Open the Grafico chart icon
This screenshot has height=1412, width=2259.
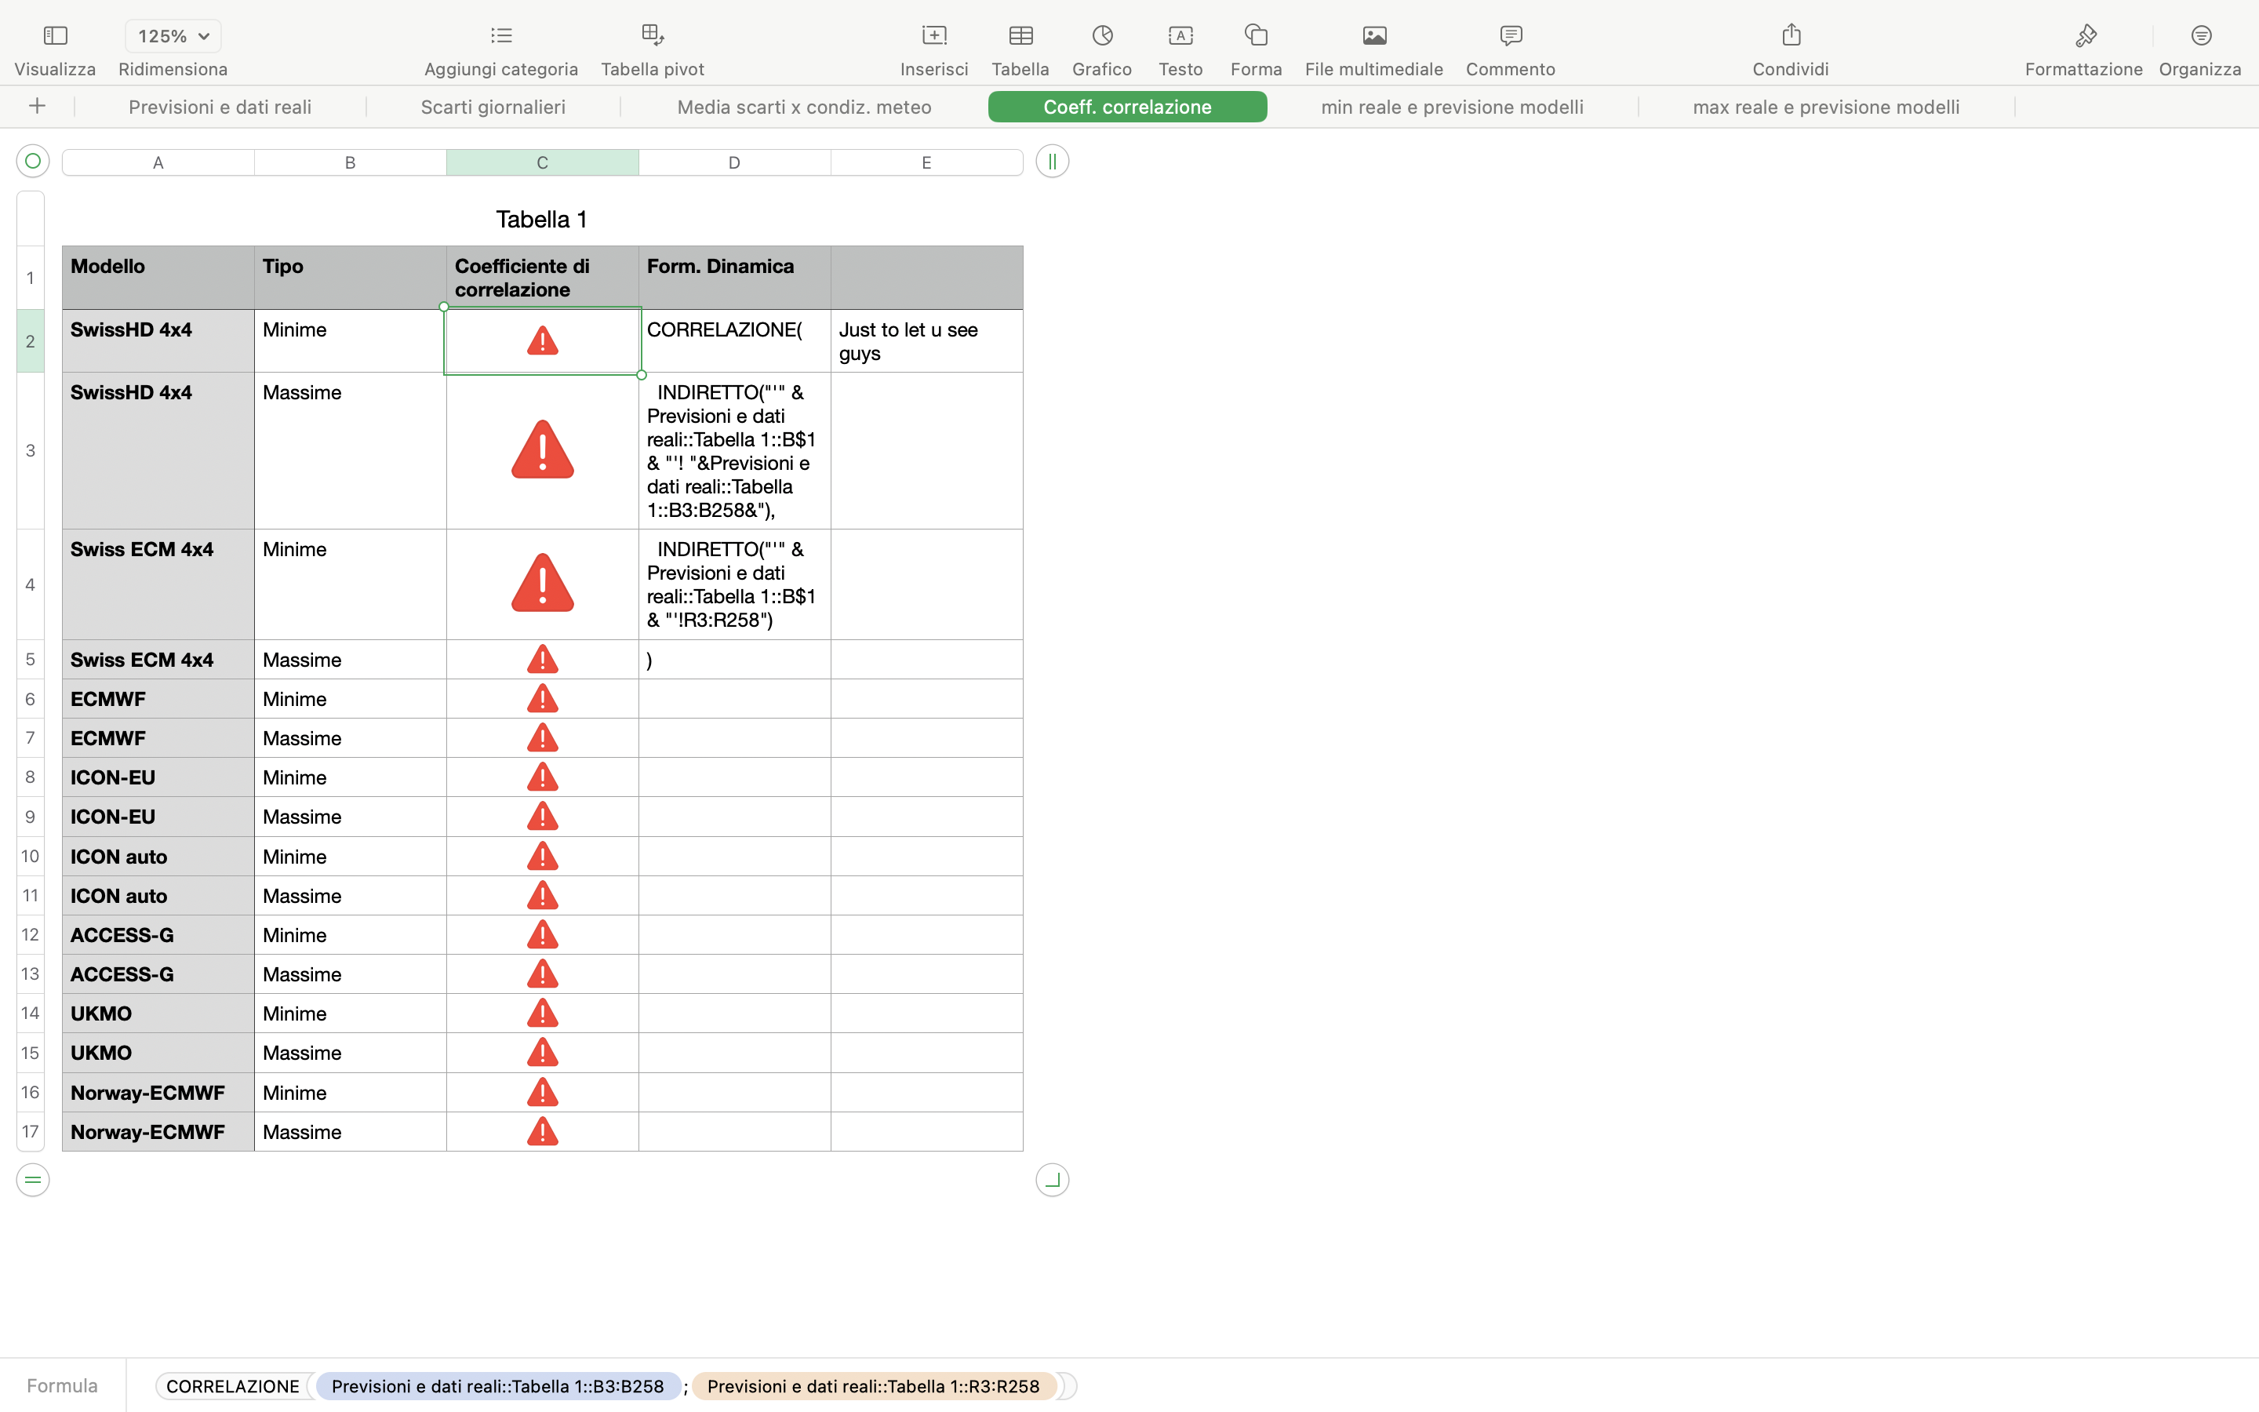tap(1101, 35)
